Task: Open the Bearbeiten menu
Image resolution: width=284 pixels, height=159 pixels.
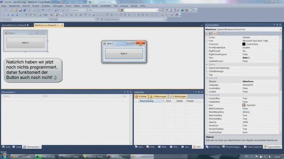Action: pos(15,6)
